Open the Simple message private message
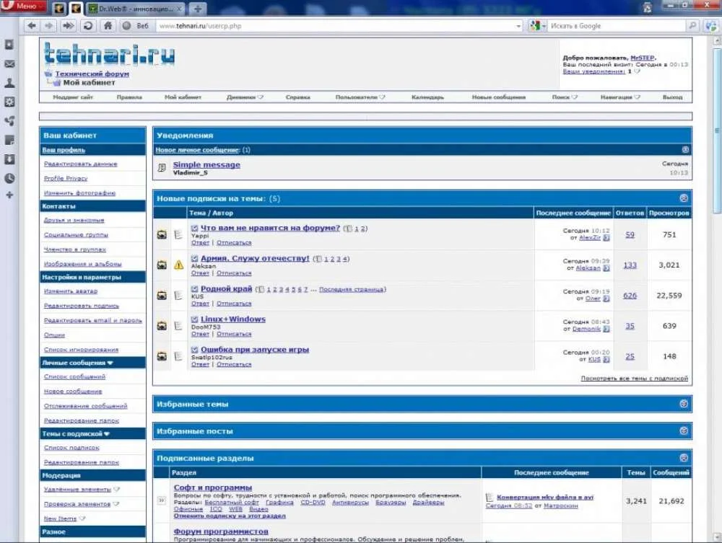 (x=206, y=164)
